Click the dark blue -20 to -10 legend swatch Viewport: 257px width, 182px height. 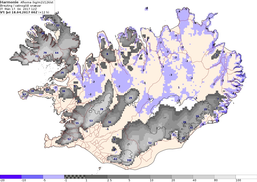pyautogui.click(x=11, y=177)
